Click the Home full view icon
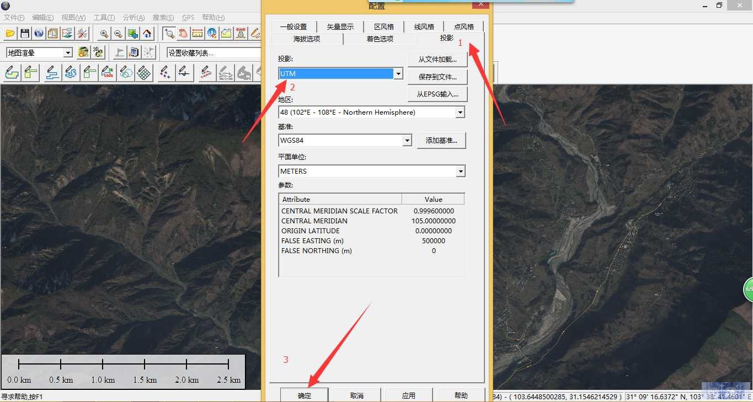Image resolution: width=753 pixels, height=402 pixels. pos(147,34)
